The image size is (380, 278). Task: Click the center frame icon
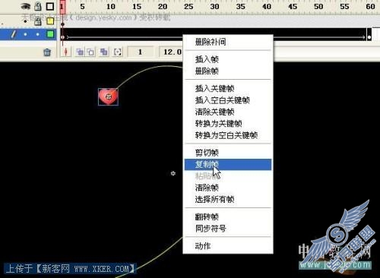coord(66,52)
